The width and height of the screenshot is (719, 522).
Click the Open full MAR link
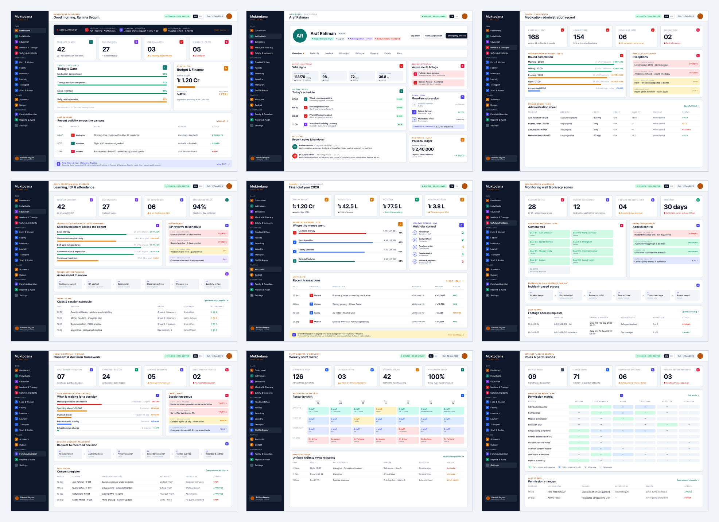[691, 106]
